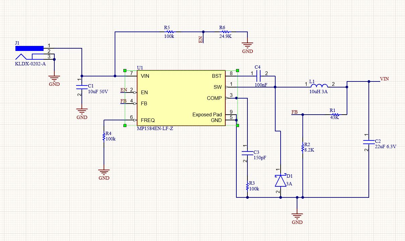
Task: Click the selection handle right of U1's GND pin
Action: (237, 125)
